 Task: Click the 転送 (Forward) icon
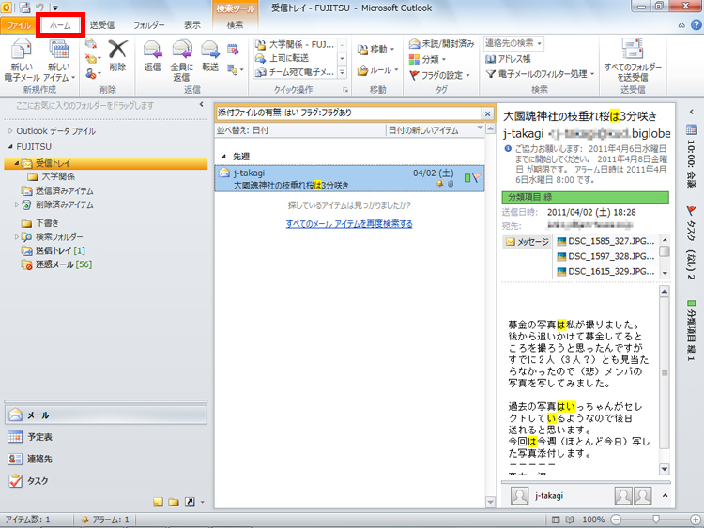coord(210,55)
